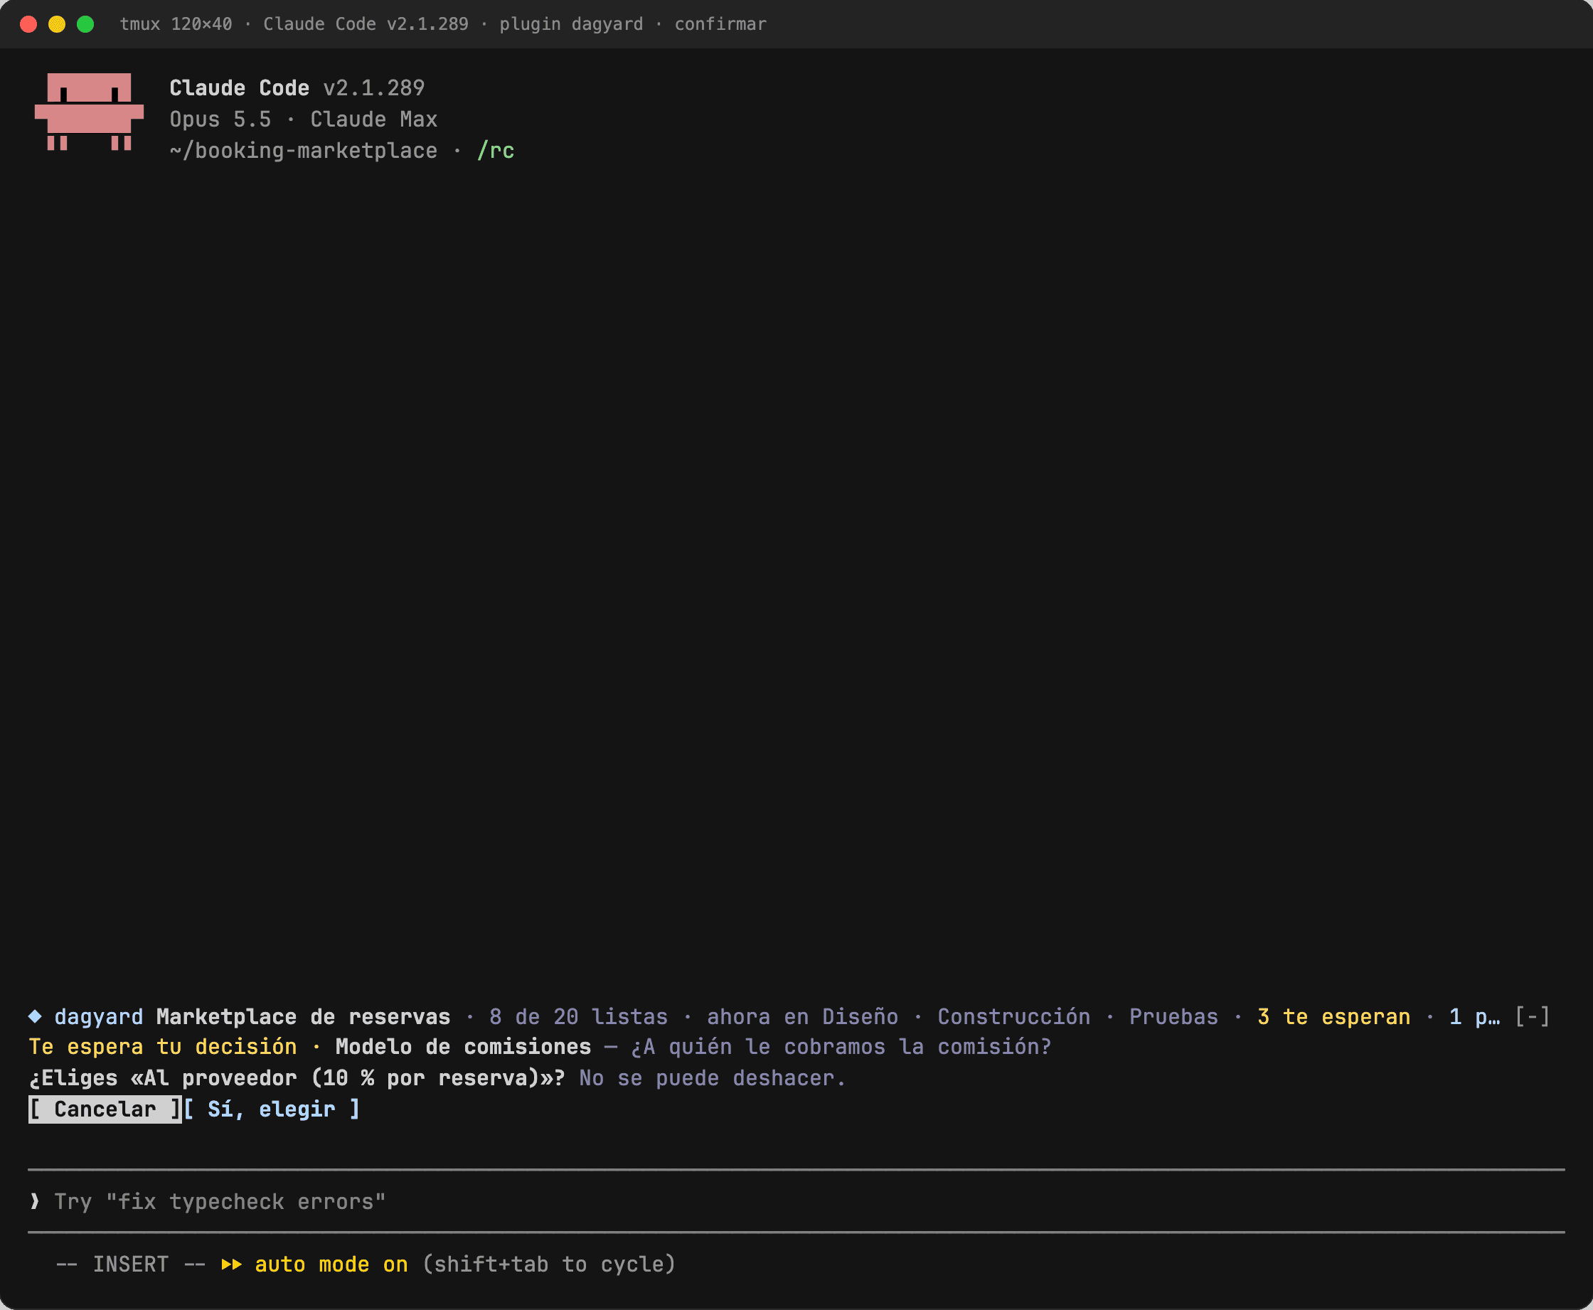Screen dimensions: 1593x1310
Task: Click the 'Modelo de comisiones' title
Action: [x=464, y=1047]
